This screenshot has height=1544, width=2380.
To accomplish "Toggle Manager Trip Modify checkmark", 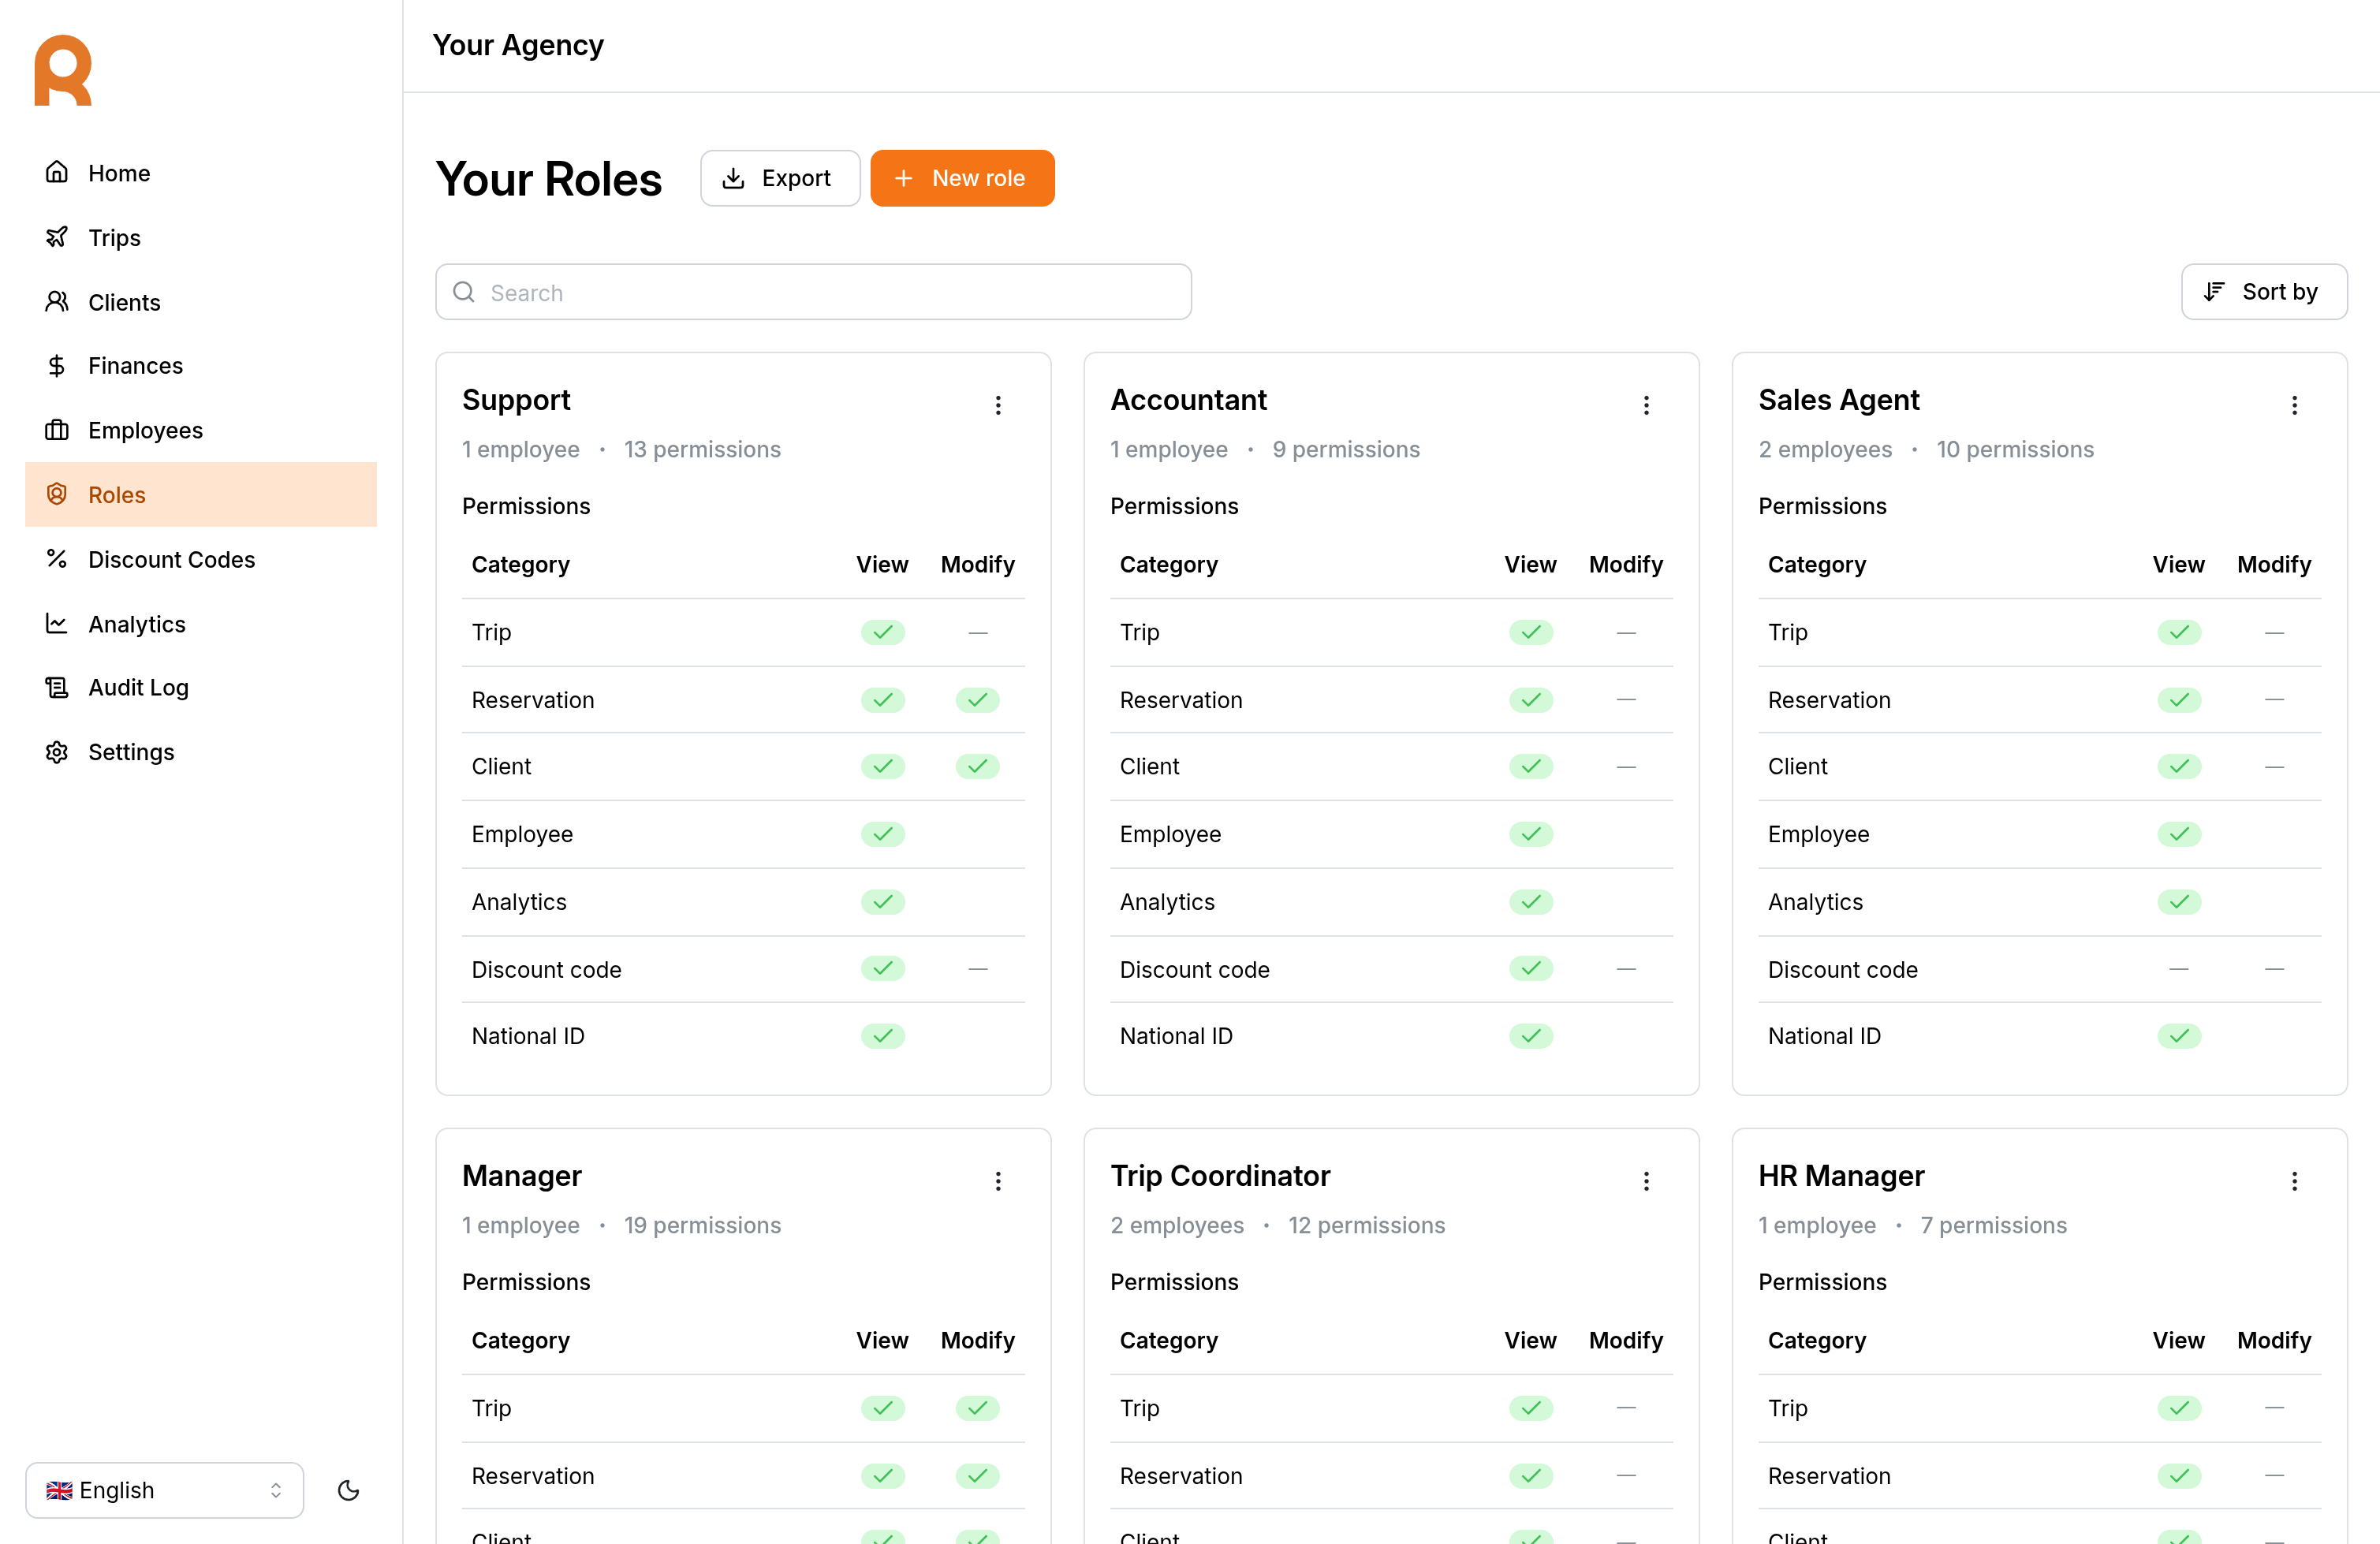I will [977, 1408].
